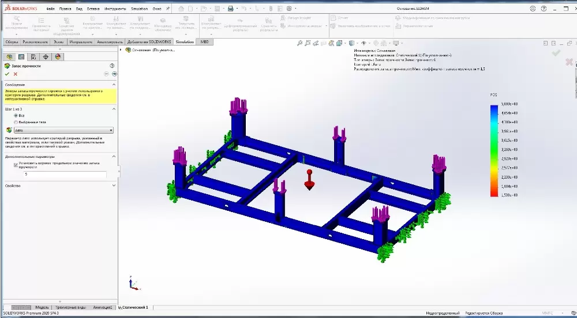Open the ConfigurationManager tab icon
The height and width of the screenshot is (318, 577).
tap(33, 56)
